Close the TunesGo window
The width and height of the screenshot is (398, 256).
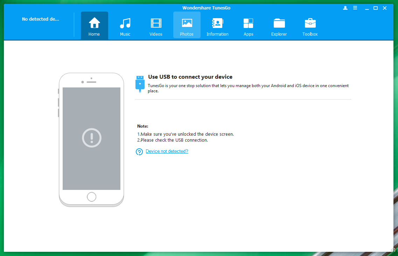click(x=385, y=8)
